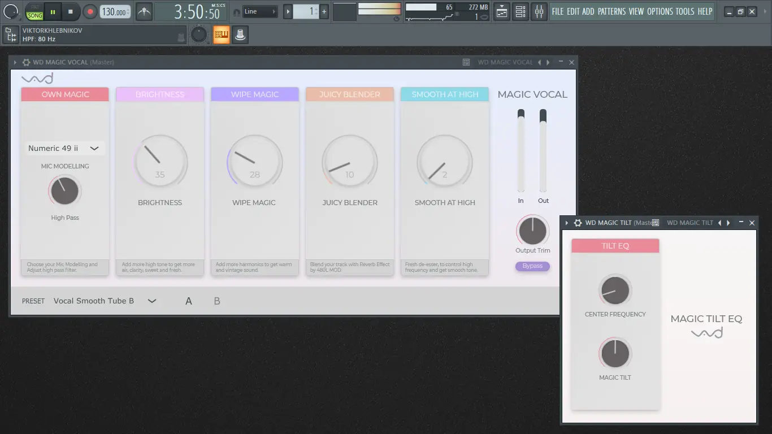Click the knob next to hint panel

coord(199,35)
